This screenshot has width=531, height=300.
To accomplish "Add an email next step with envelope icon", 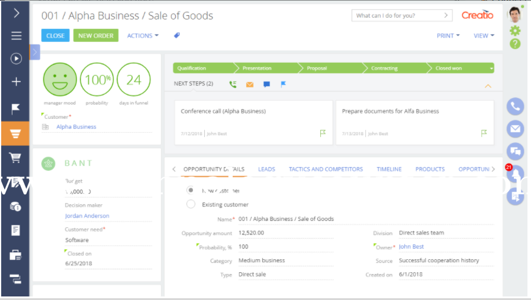I will (x=250, y=84).
